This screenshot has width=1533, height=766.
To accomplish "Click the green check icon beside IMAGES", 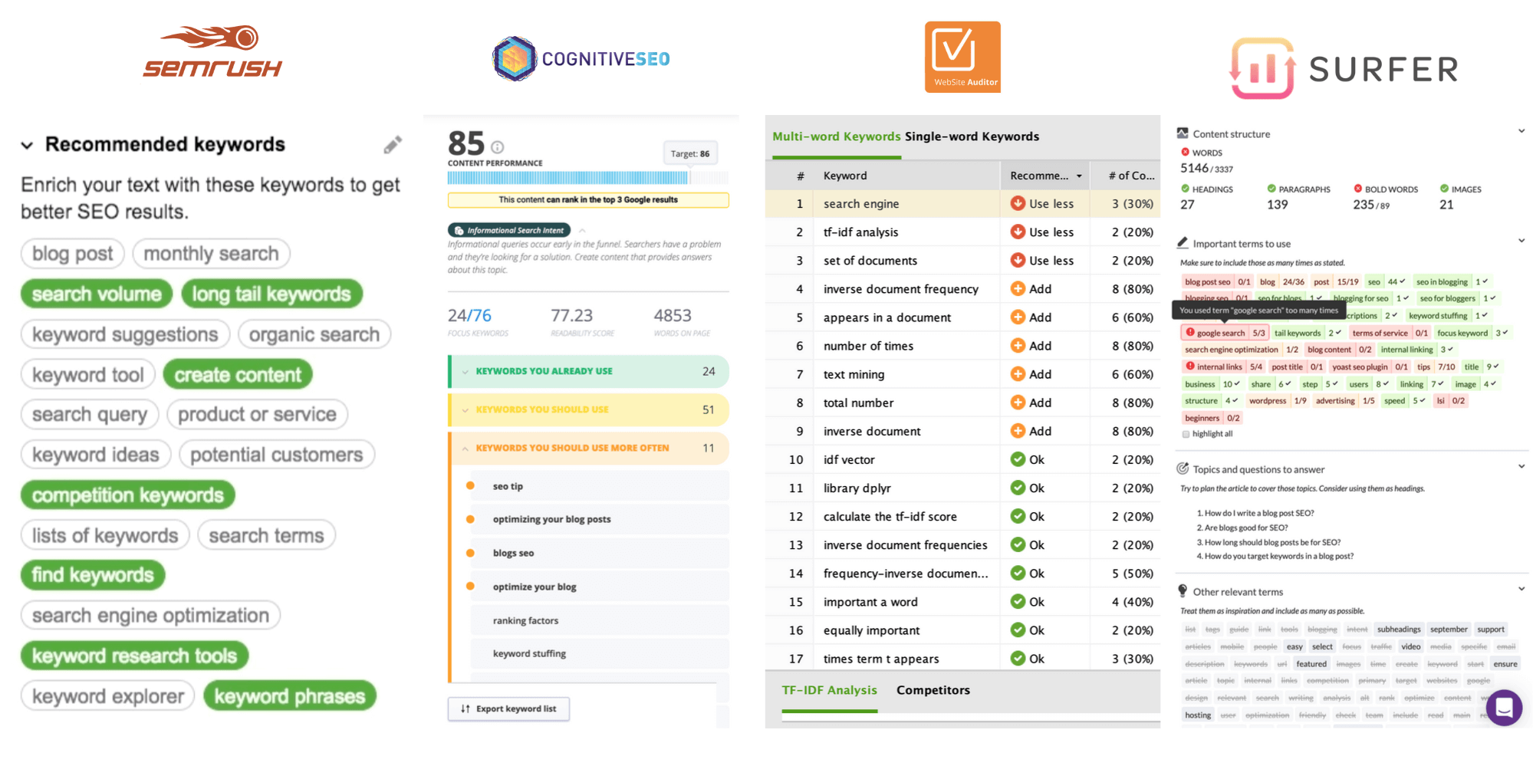I will click(x=1444, y=188).
